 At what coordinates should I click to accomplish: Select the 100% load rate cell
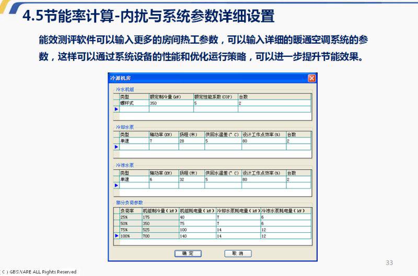coord(131,236)
